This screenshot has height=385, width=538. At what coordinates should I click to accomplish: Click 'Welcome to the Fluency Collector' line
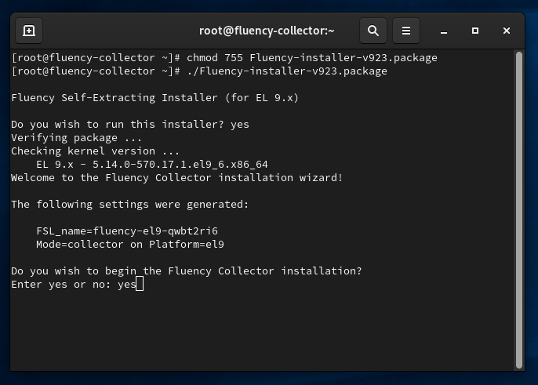[176, 178]
